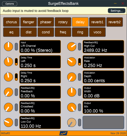The image size is (127, 136).
Task: Select the eq effect
Action: pos(11,32)
